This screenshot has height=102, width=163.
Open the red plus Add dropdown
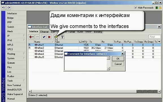click(x=31, y=37)
